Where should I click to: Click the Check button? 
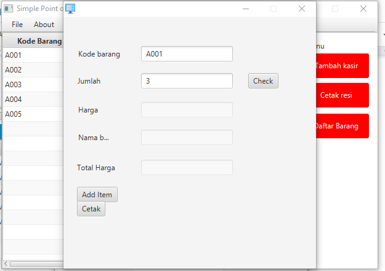[x=263, y=81]
